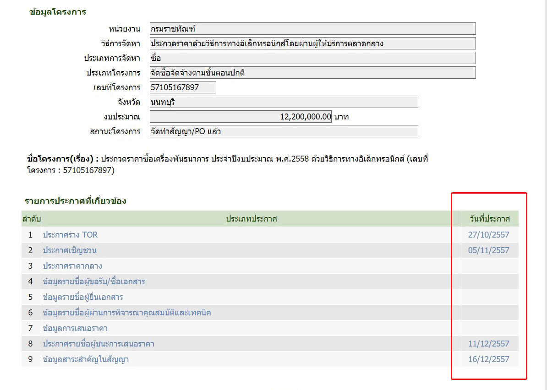This screenshot has width=547, height=390.
Task: Select the จังหวัด field showing นนทบุรี
Action: [x=284, y=102]
